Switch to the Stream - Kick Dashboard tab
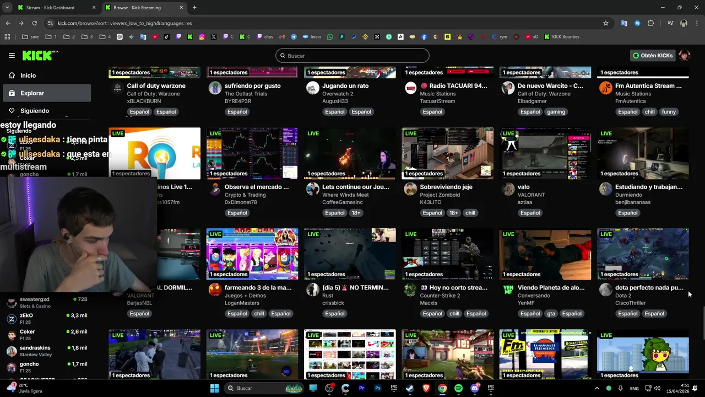 click(55, 8)
